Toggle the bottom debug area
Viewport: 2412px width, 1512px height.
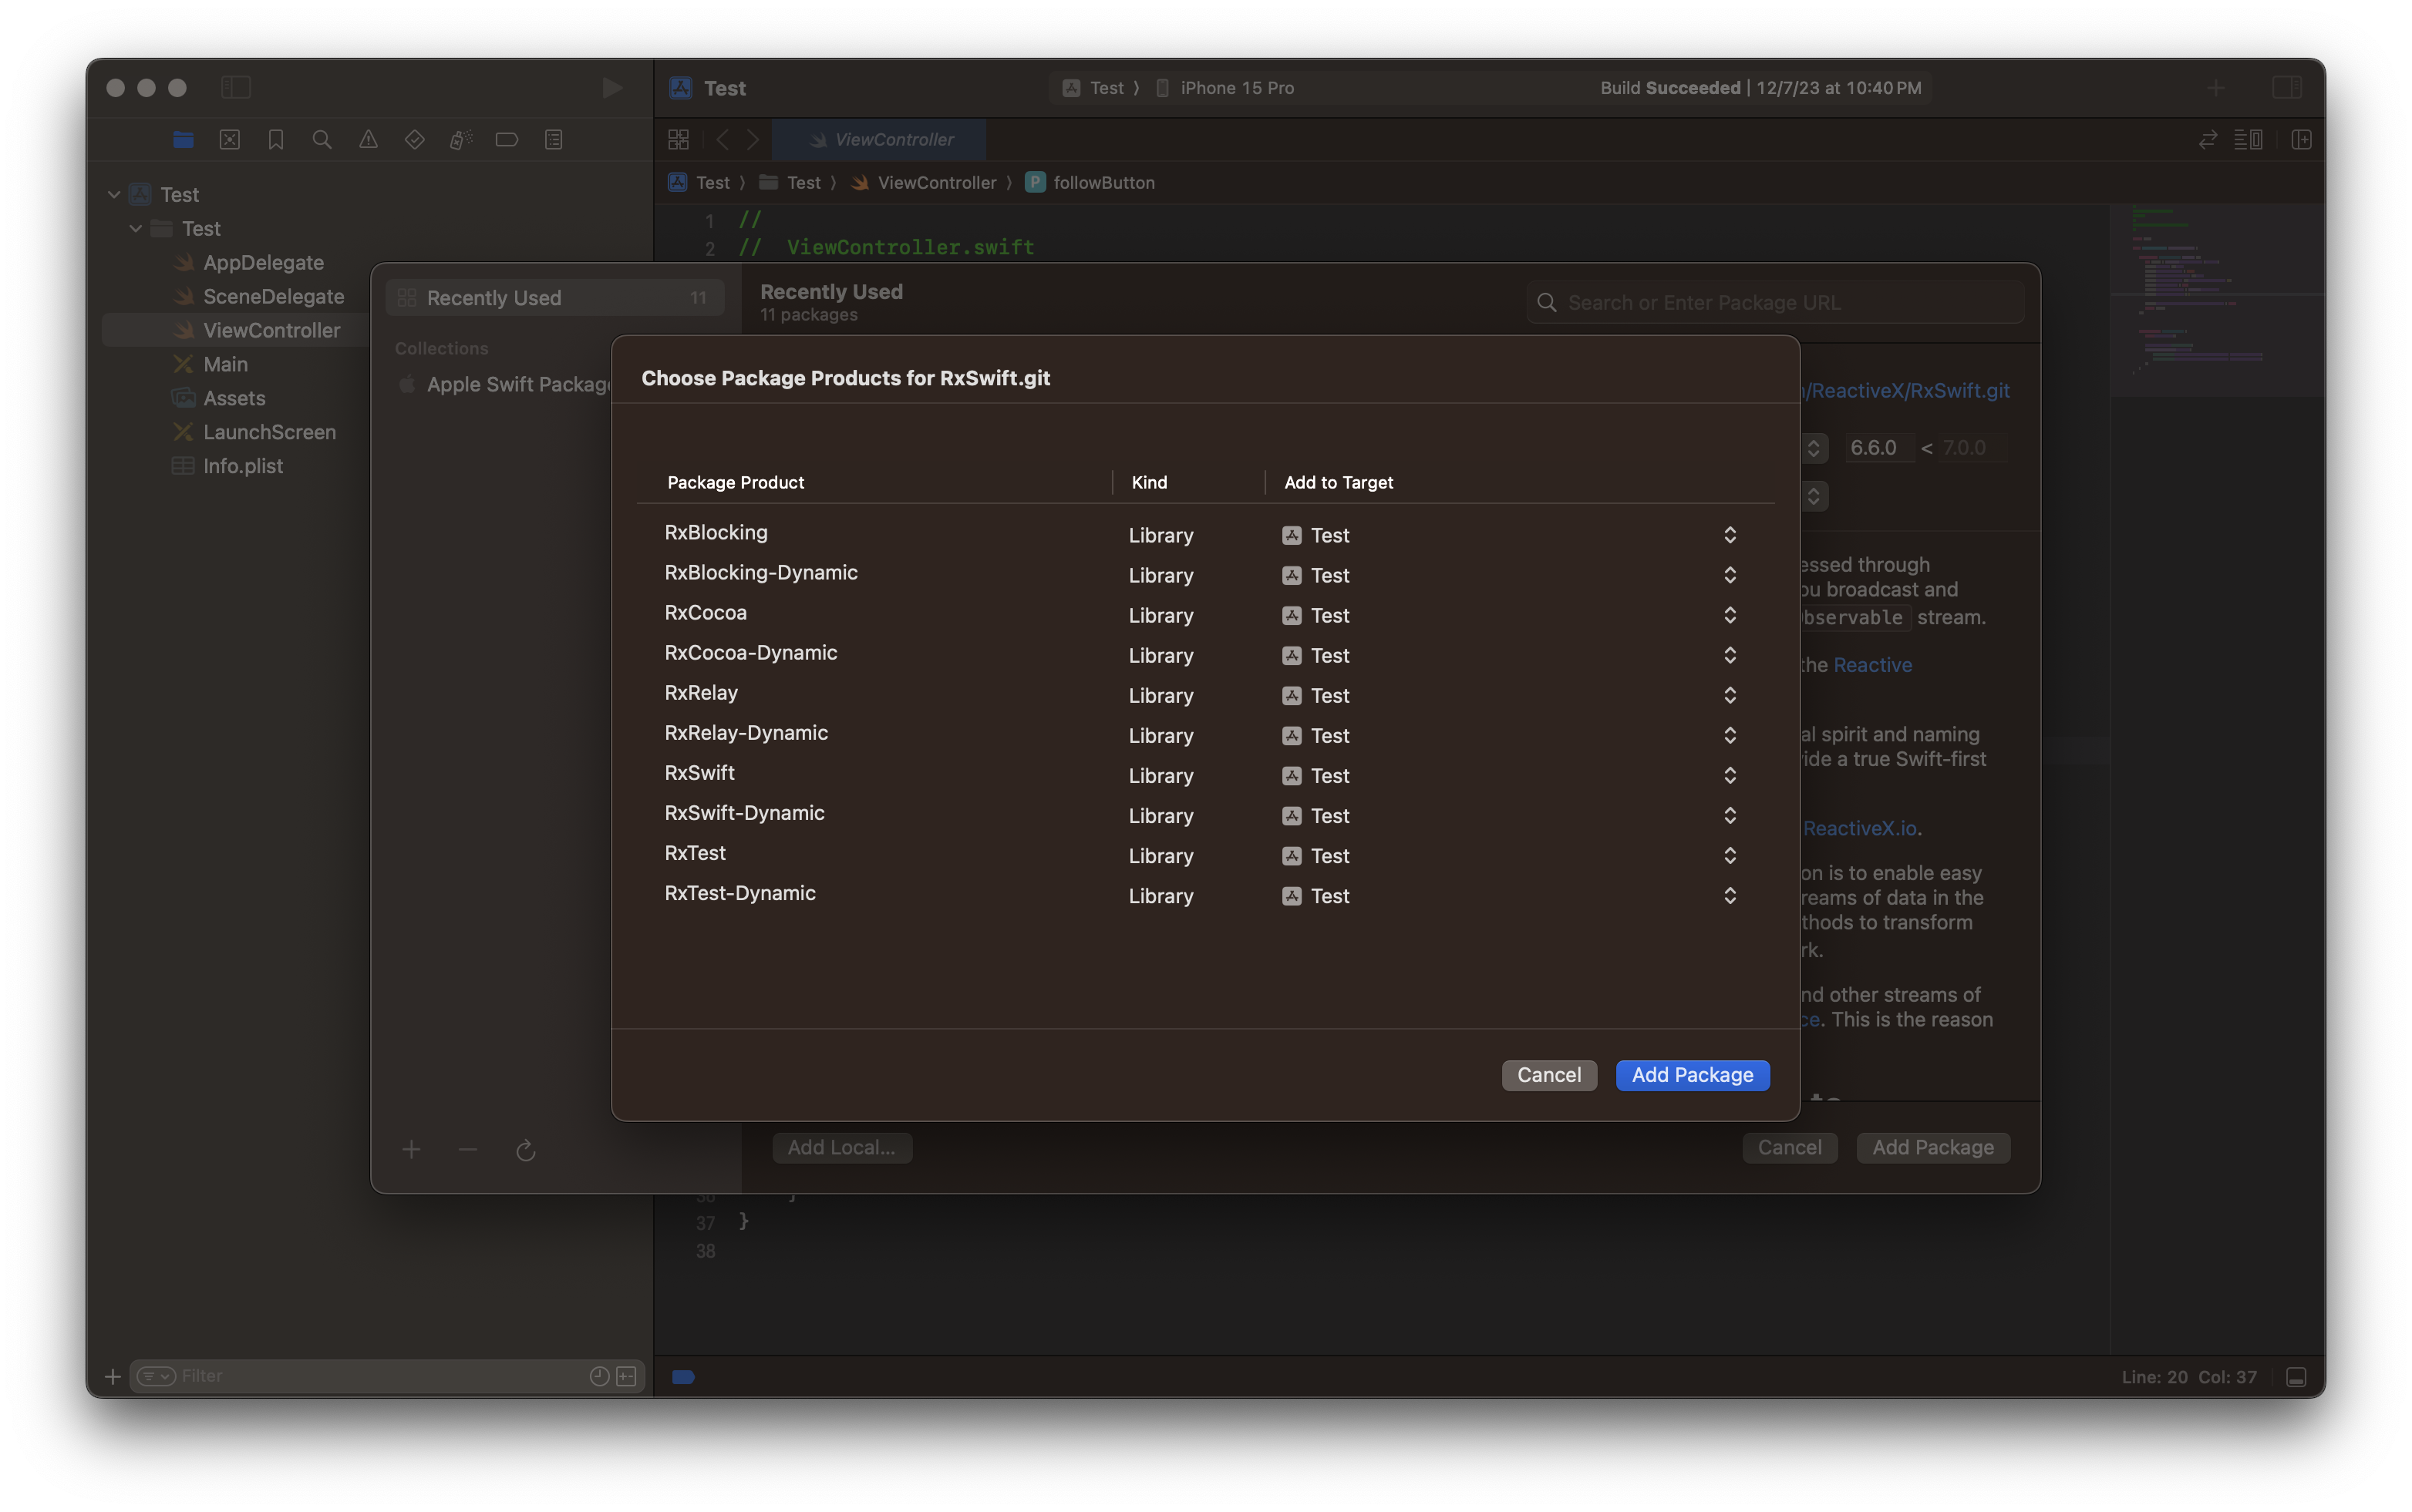coord(2297,1377)
